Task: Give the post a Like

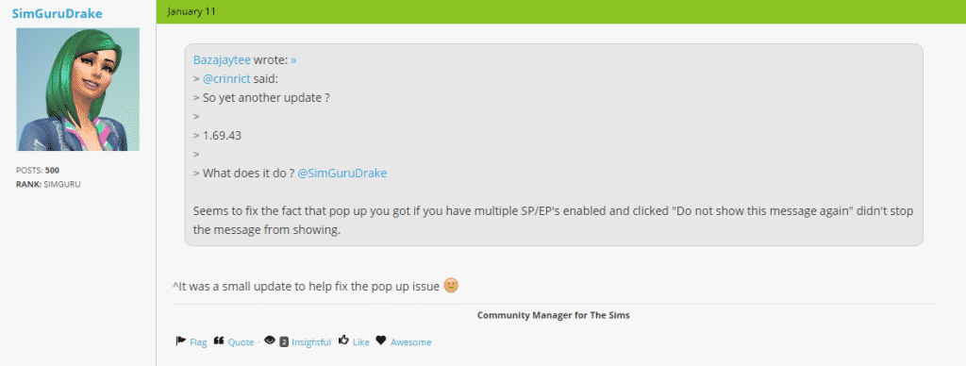Action: point(361,342)
